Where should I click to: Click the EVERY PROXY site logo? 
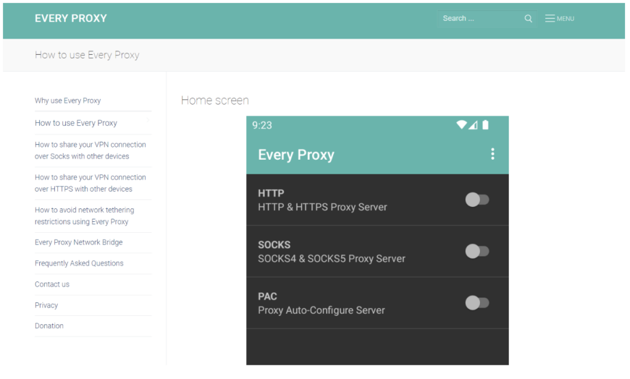click(71, 18)
